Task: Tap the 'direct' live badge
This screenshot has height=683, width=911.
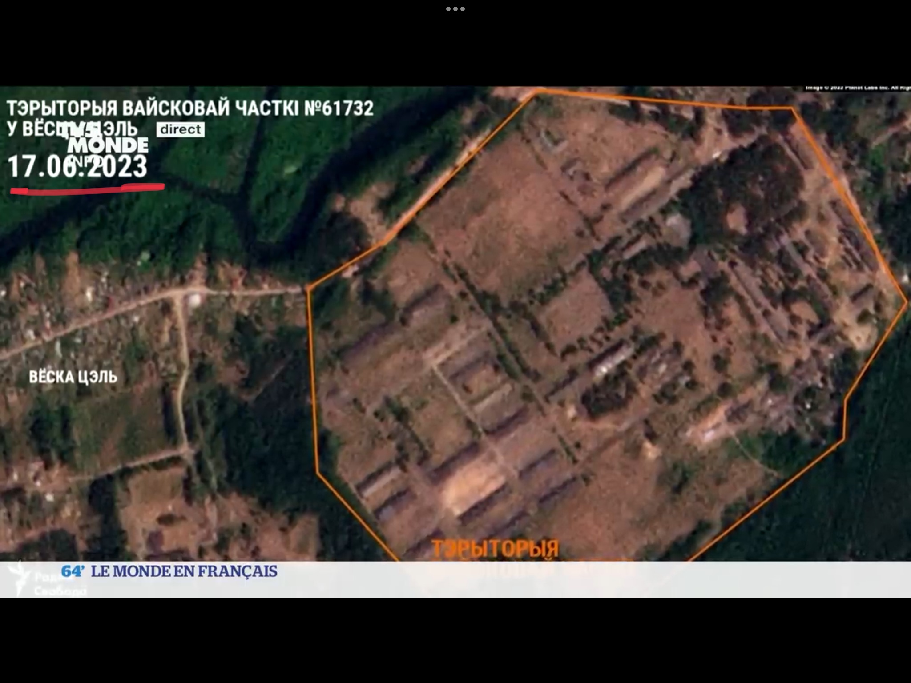Action: 180,129
